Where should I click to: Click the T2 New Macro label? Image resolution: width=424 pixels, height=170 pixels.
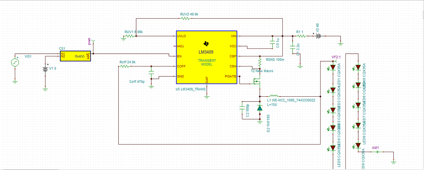coord(262,71)
